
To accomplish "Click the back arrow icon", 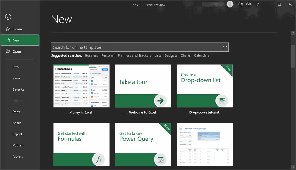I will (8, 17).
